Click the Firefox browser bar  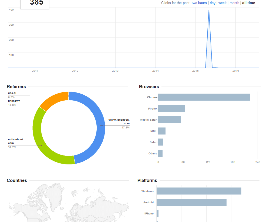pos(171,109)
